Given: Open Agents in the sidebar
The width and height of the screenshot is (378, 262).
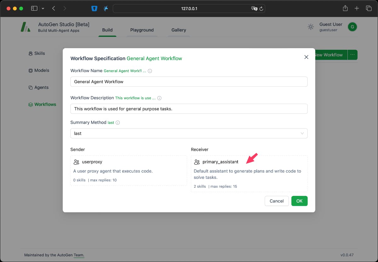Looking at the screenshot, I should [42, 88].
